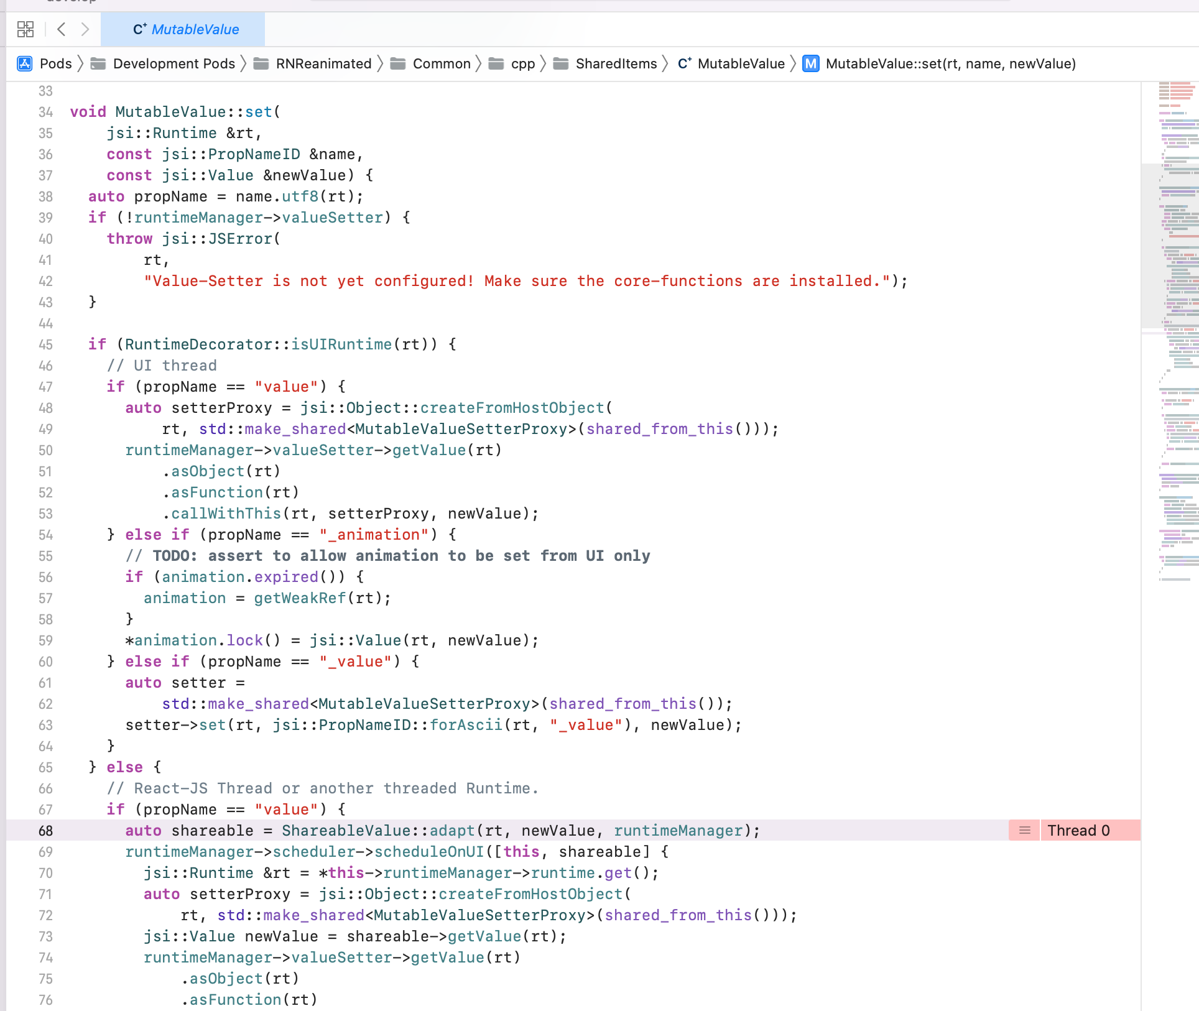
Task: Click the cpp folder icon in the jump bar
Action: point(494,63)
